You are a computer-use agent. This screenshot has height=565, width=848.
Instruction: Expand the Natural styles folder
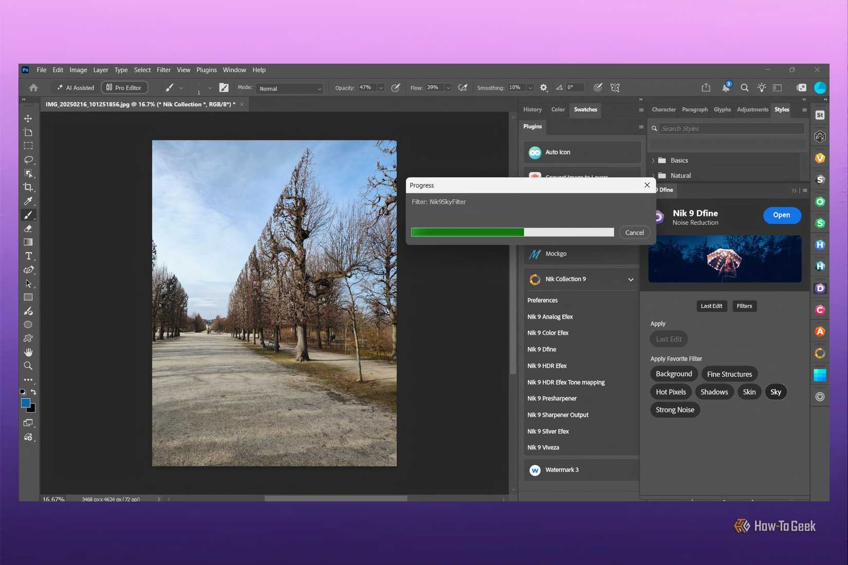pos(653,176)
